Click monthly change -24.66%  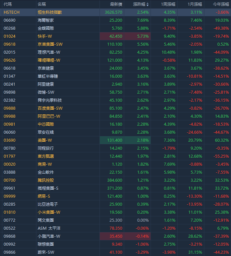[195, 132]
